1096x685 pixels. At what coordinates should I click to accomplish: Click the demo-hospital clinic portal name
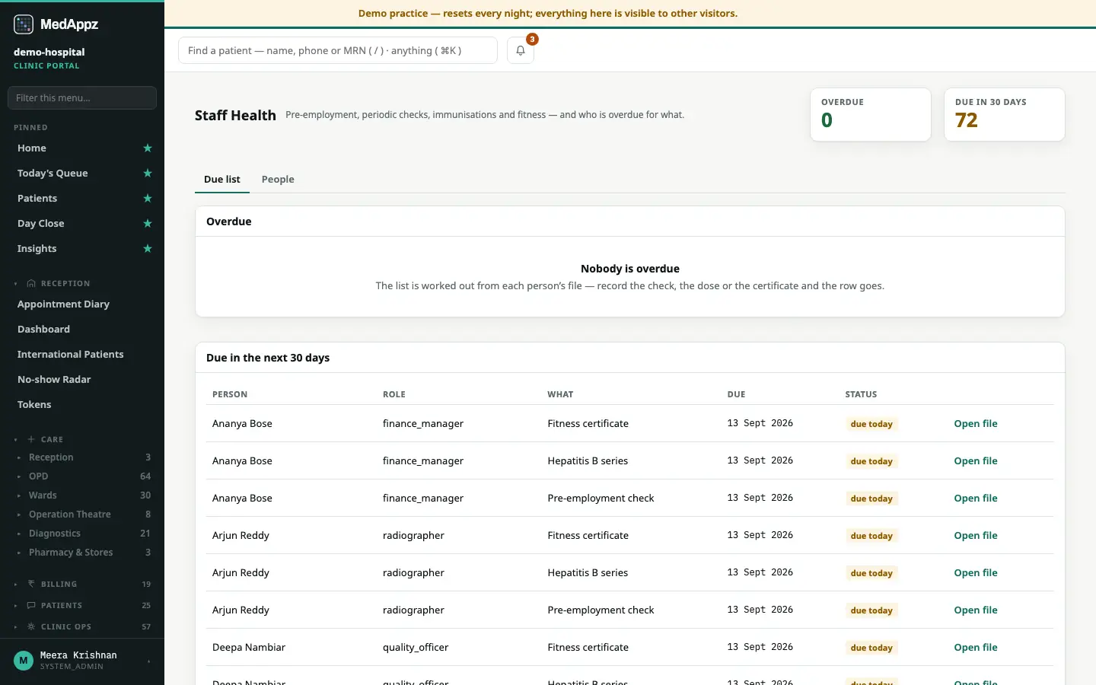(x=49, y=53)
